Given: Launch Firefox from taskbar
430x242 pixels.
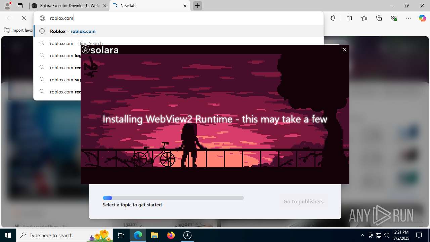Looking at the screenshot, I should click(171, 235).
